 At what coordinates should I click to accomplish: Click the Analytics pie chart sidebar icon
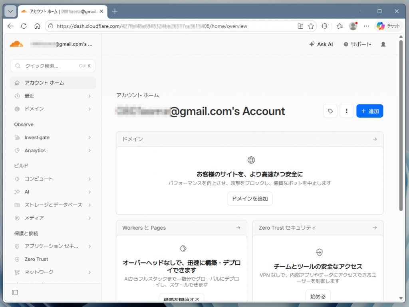(x=17, y=150)
